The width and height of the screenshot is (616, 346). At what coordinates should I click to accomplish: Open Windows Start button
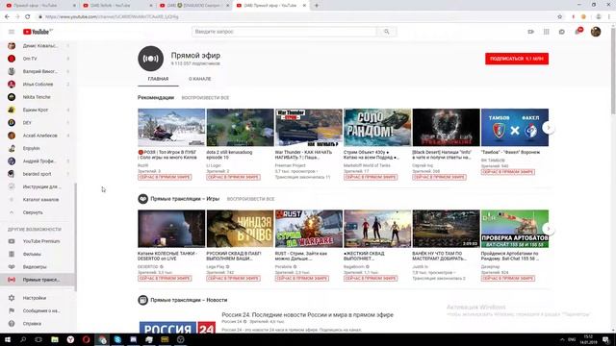point(8,339)
